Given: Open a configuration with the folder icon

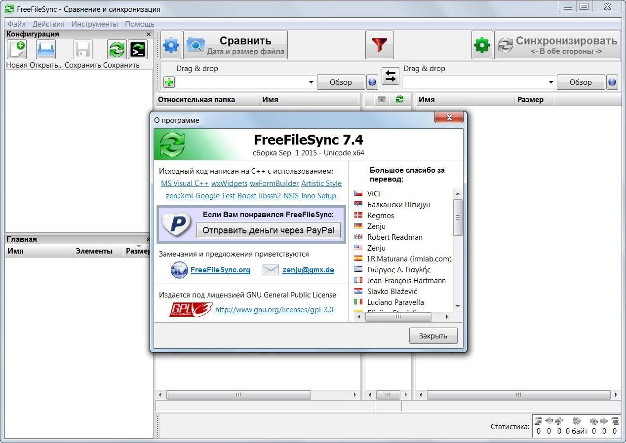Looking at the screenshot, I should click(x=46, y=49).
